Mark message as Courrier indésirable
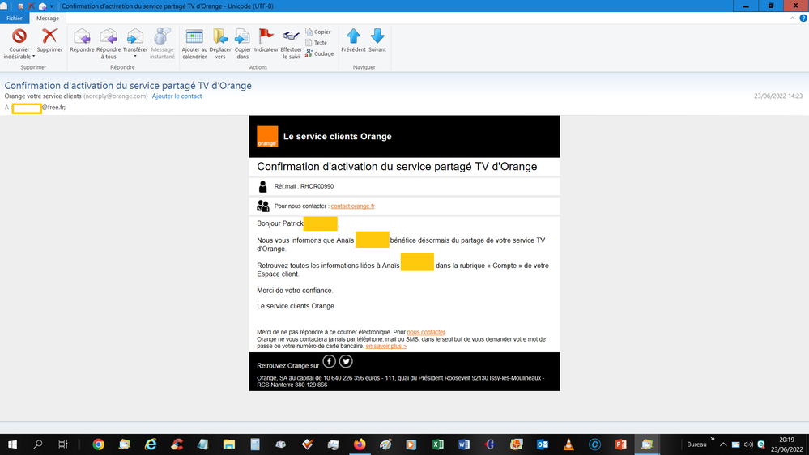809x455 pixels. point(19,44)
